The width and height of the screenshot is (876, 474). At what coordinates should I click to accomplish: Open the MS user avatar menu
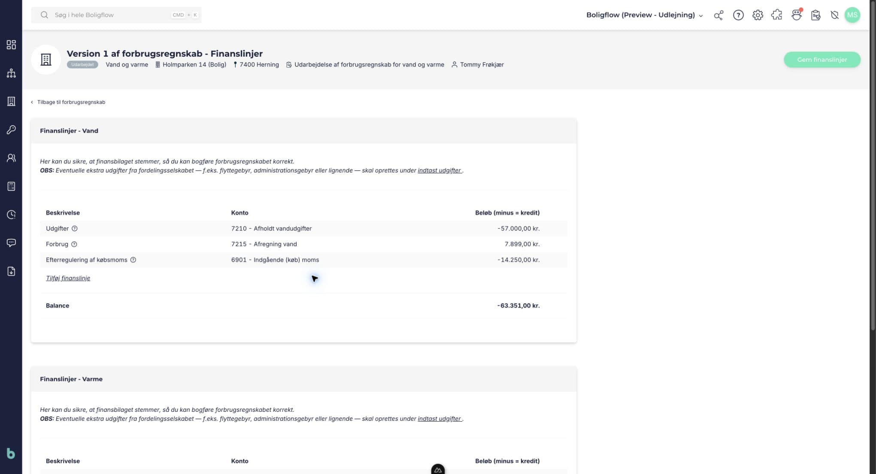click(x=852, y=15)
